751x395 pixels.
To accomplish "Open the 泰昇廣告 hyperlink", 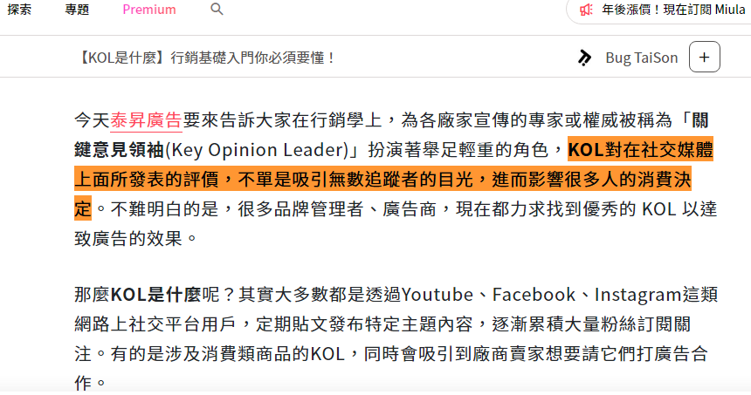I will click(x=146, y=120).
